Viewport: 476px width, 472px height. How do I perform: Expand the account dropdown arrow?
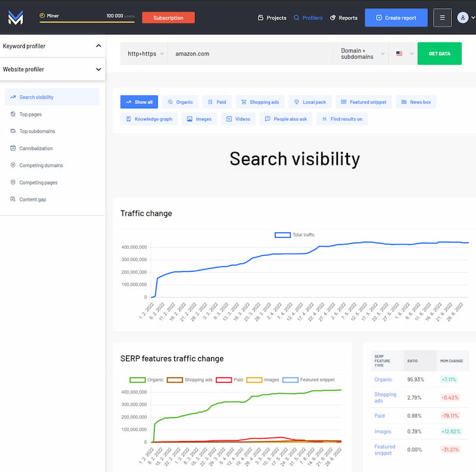click(473, 18)
